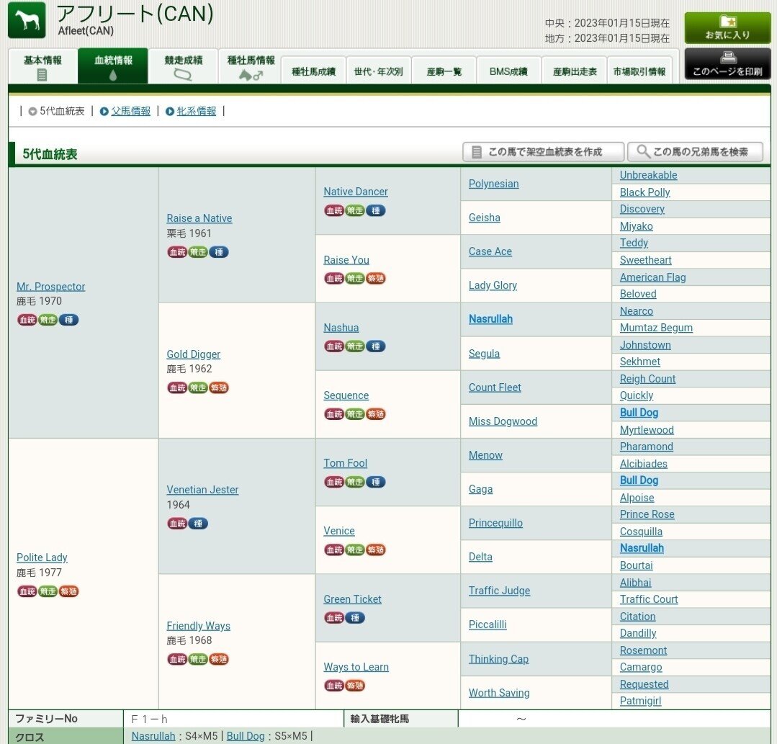The width and height of the screenshot is (777, 744).
Task: Click the 繁殖 badge under Venice
Action: coord(376,550)
